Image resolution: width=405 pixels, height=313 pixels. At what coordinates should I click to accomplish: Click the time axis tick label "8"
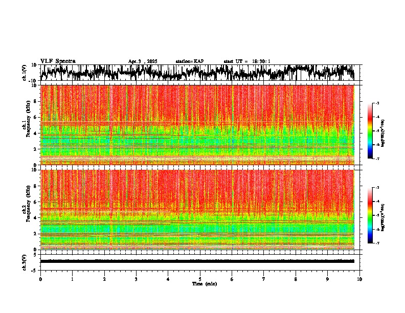click(x=296, y=279)
